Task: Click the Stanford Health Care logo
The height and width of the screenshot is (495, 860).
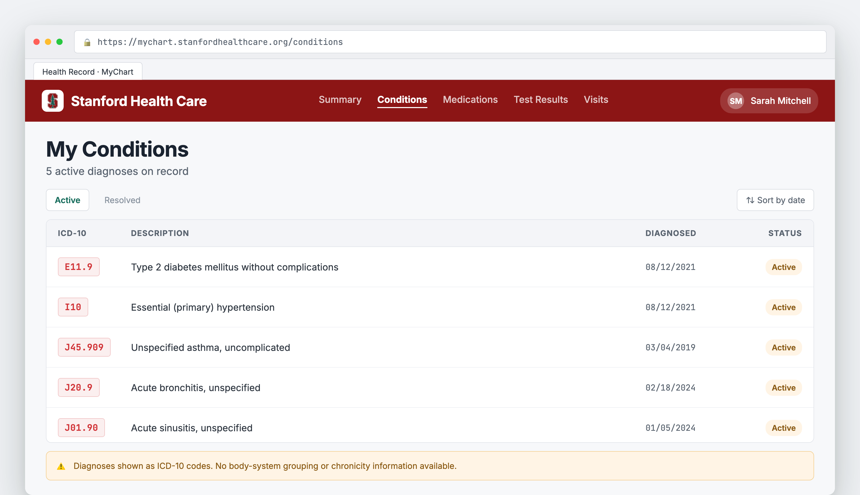Action: (53, 101)
